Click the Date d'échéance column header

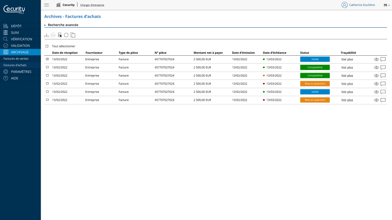275,53
